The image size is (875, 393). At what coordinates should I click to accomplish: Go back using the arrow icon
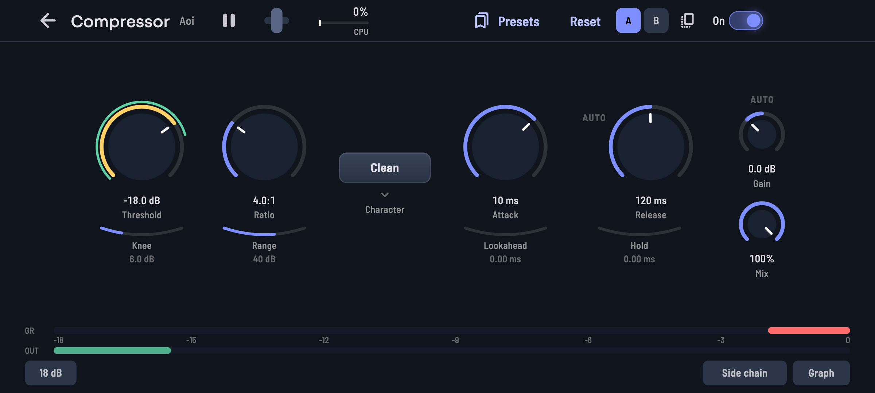(48, 21)
